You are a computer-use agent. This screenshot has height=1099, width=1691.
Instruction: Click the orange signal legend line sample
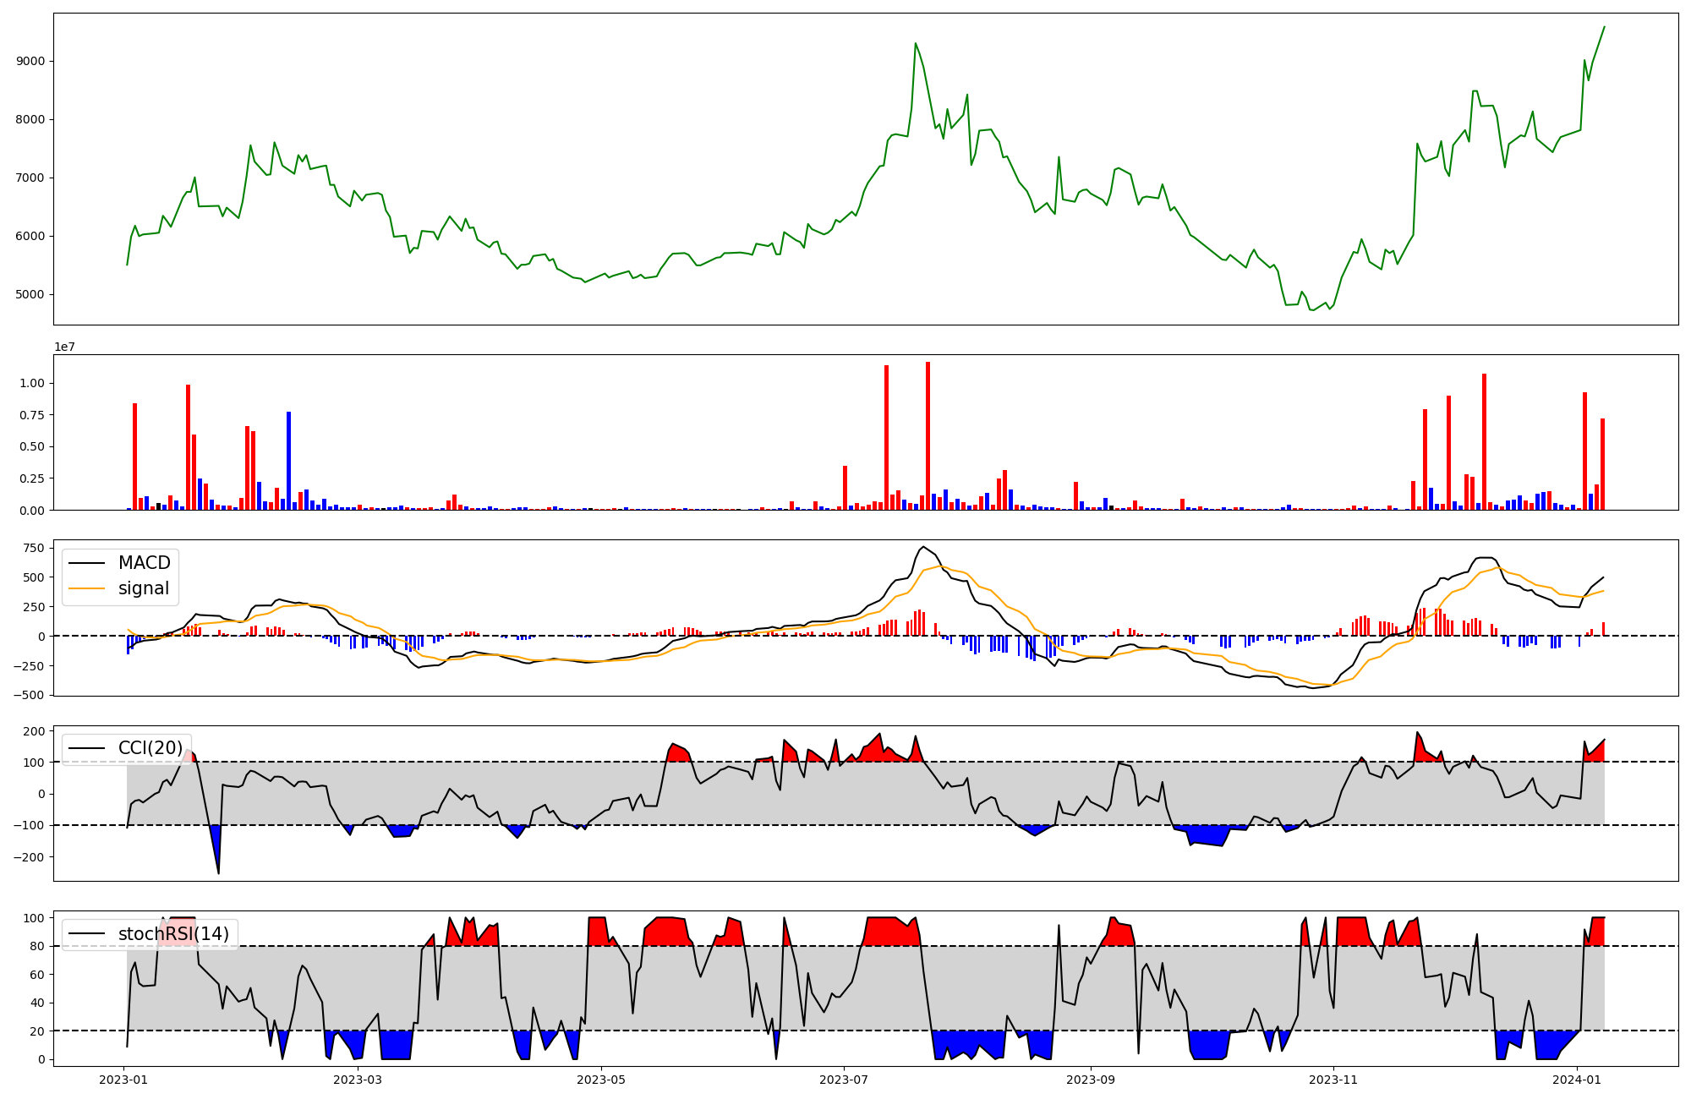[86, 588]
